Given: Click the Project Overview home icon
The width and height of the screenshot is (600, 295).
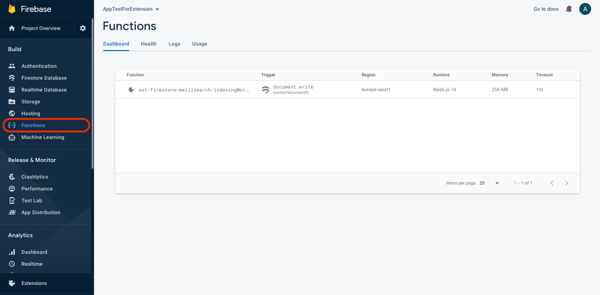Looking at the screenshot, I should click(12, 28).
